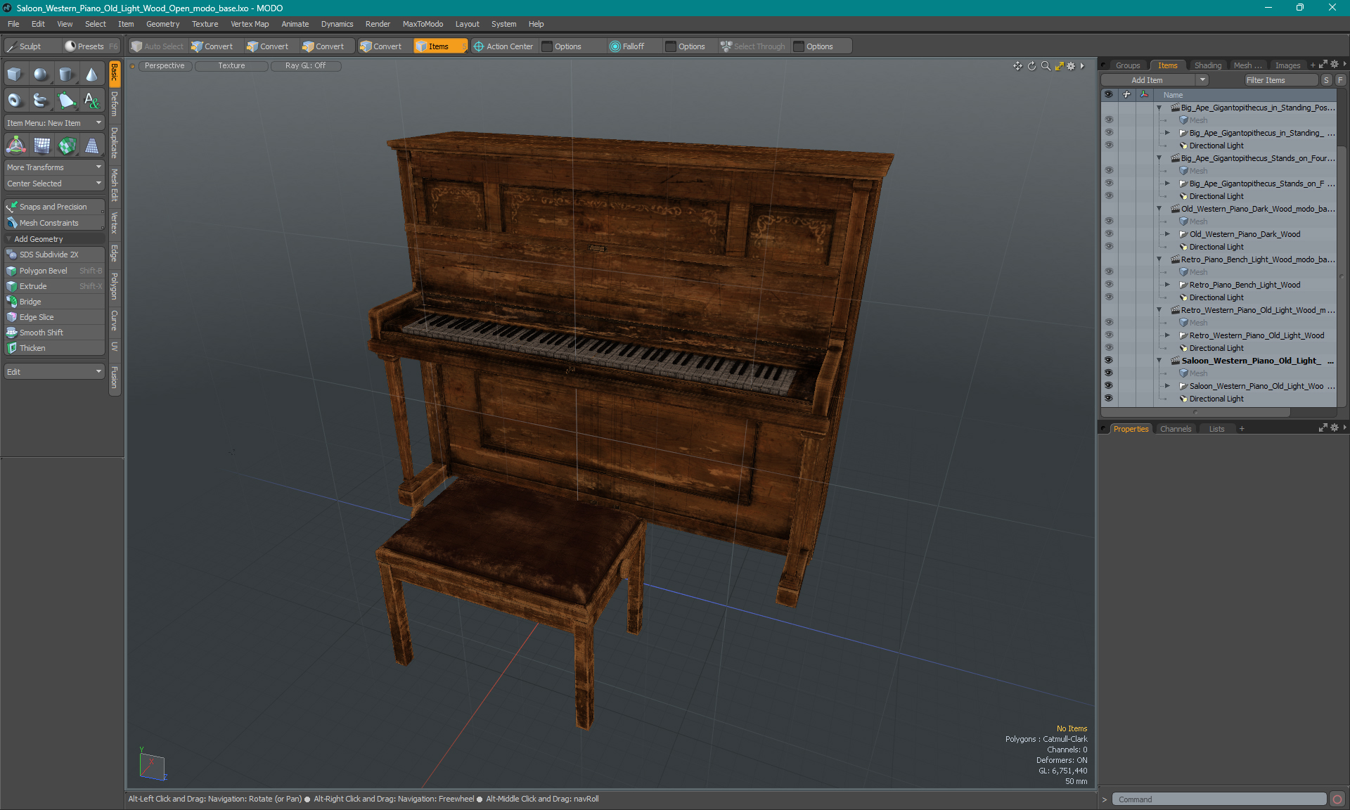Viewport: 1350px width, 810px height.
Task: Click the Action Center button
Action: 503,46
